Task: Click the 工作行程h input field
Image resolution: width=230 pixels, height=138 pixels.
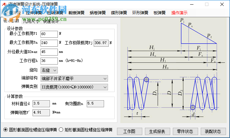Action: (49, 61)
